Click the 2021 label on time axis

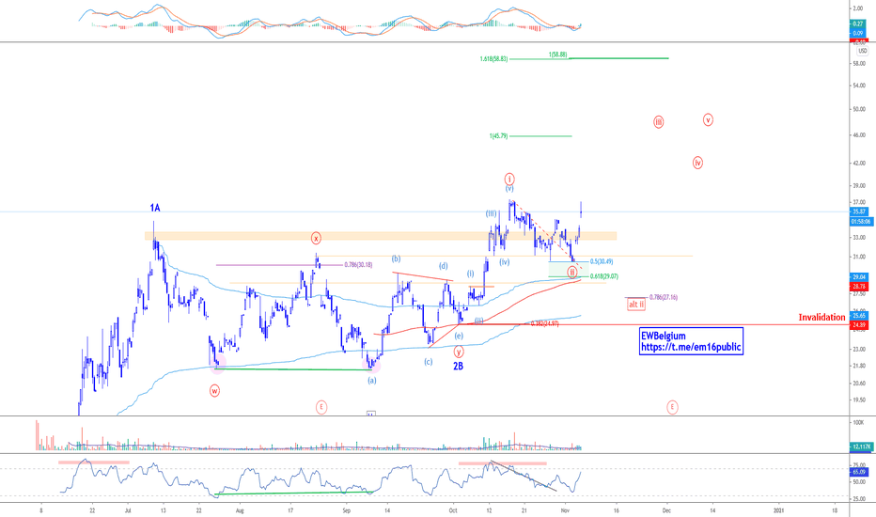point(778,510)
